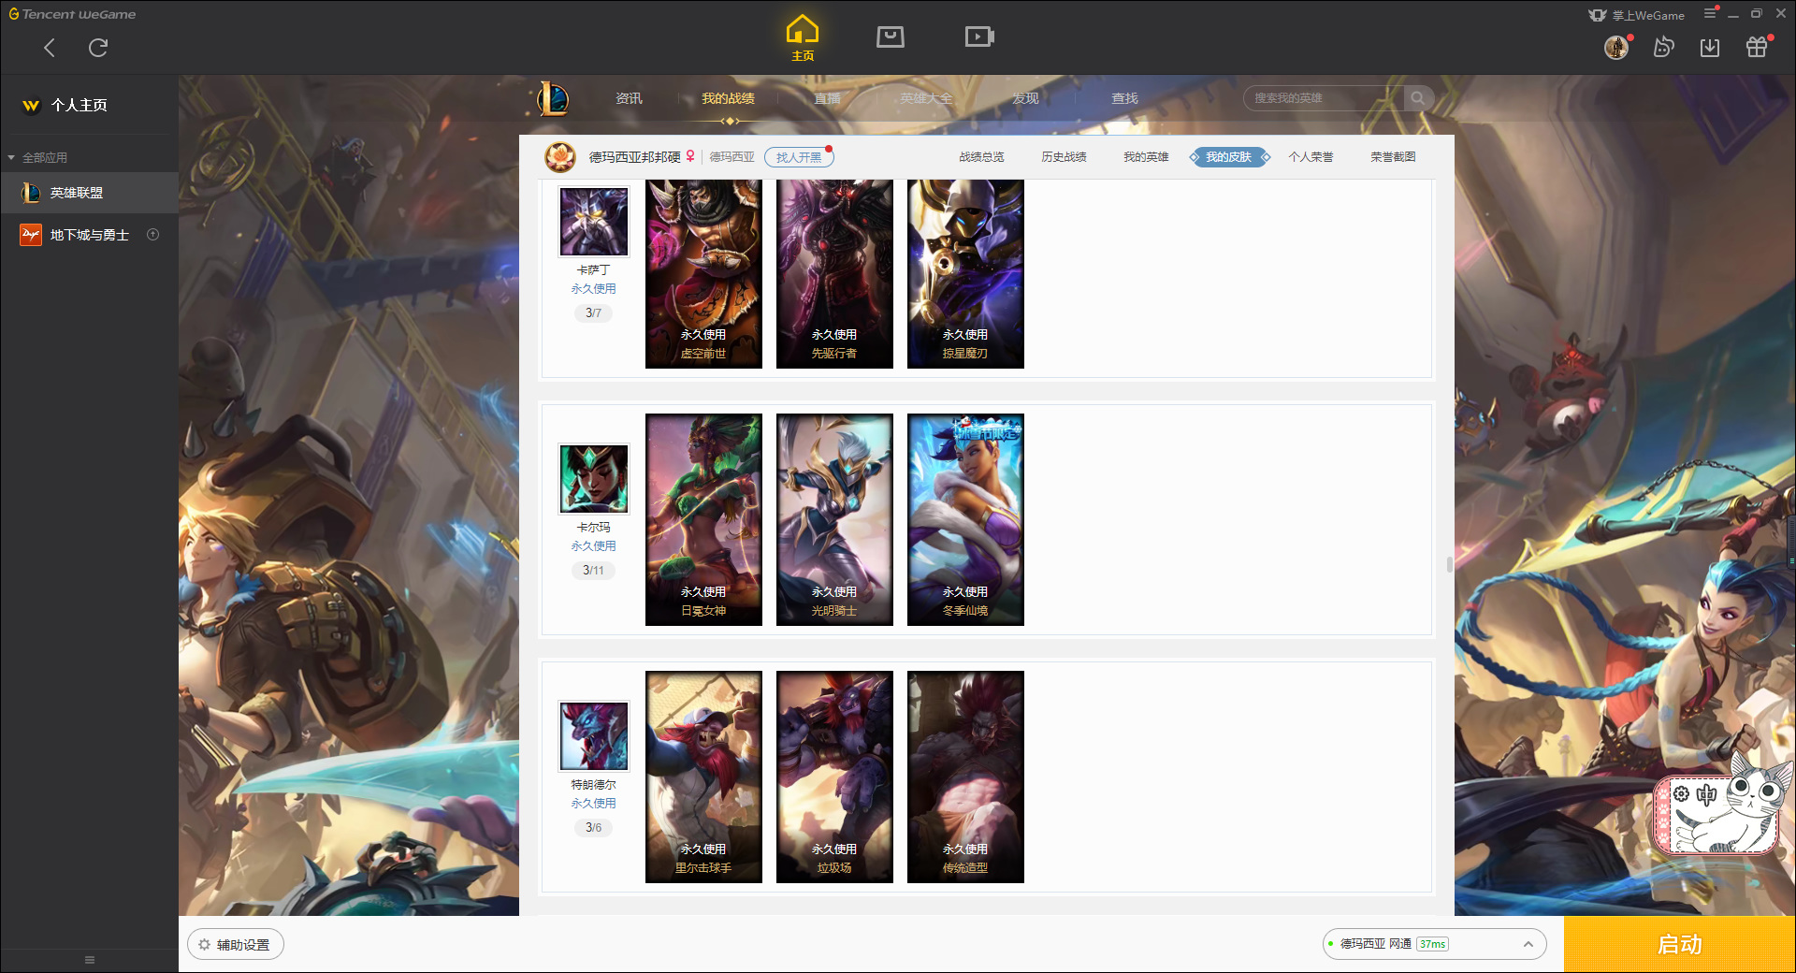Image resolution: width=1796 pixels, height=973 pixels.
Task: Open the 里尔击球手 skin card
Action: click(x=703, y=777)
